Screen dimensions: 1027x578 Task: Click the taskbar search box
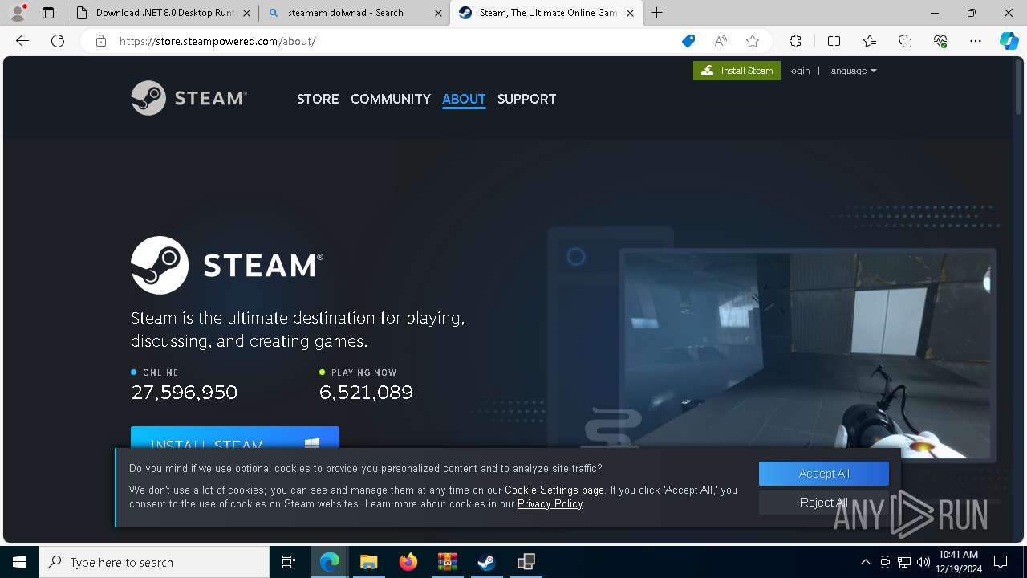coord(154,562)
